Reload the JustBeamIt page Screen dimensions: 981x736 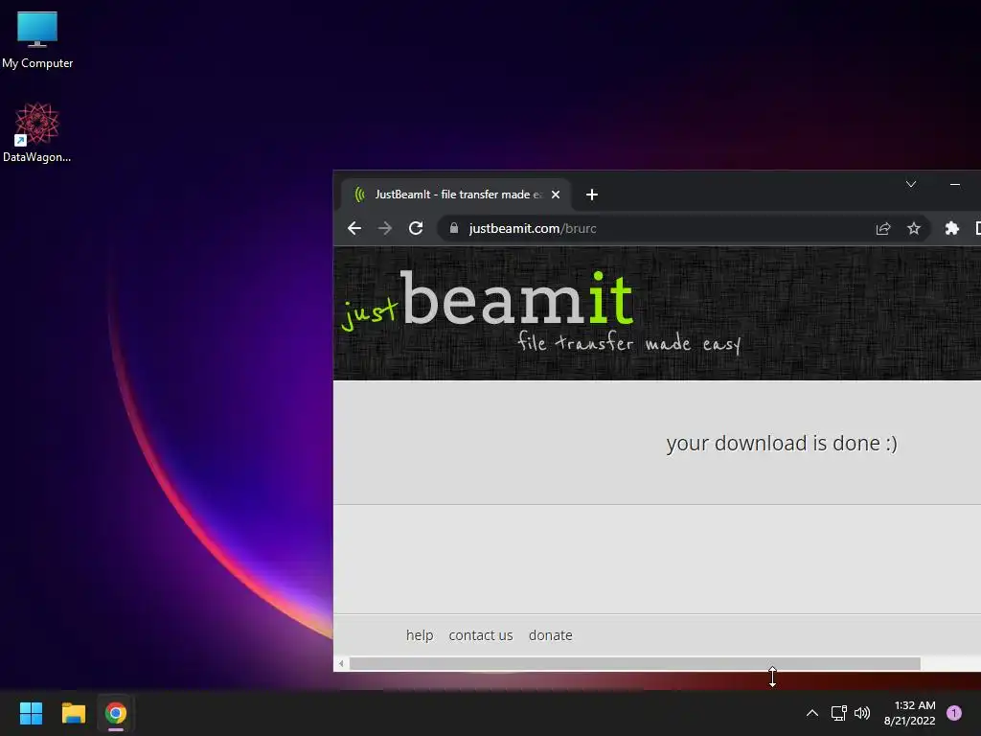[416, 228]
